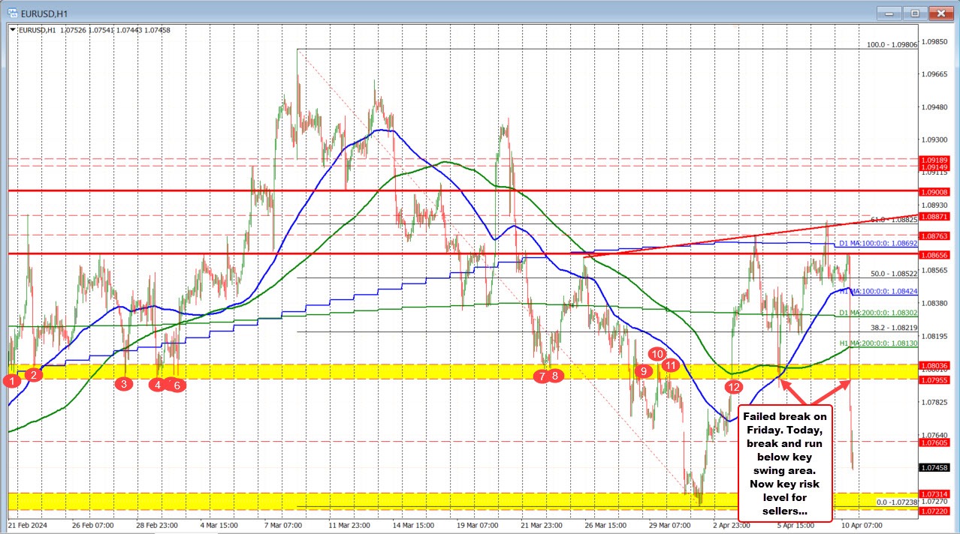
Task: Click marker 7 near the 21 Mar candles
Action: pyautogui.click(x=542, y=376)
